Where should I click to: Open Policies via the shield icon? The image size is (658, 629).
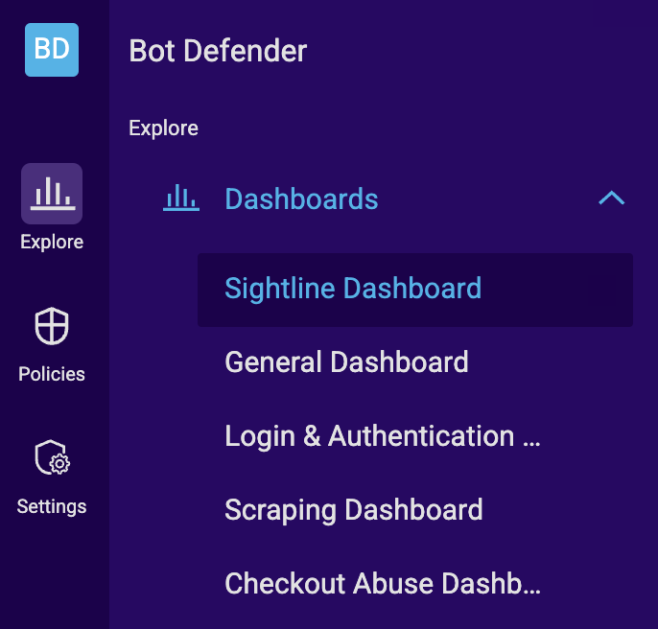click(x=52, y=326)
